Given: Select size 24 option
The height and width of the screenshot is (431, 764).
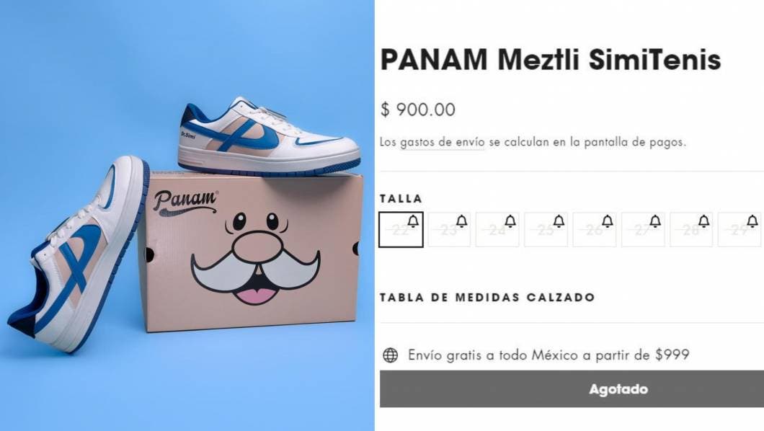Looking at the screenshot, I should (x=497, y=229).
